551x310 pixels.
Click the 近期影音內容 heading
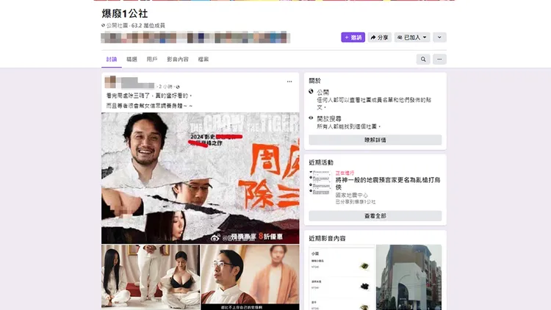(327, 238)
